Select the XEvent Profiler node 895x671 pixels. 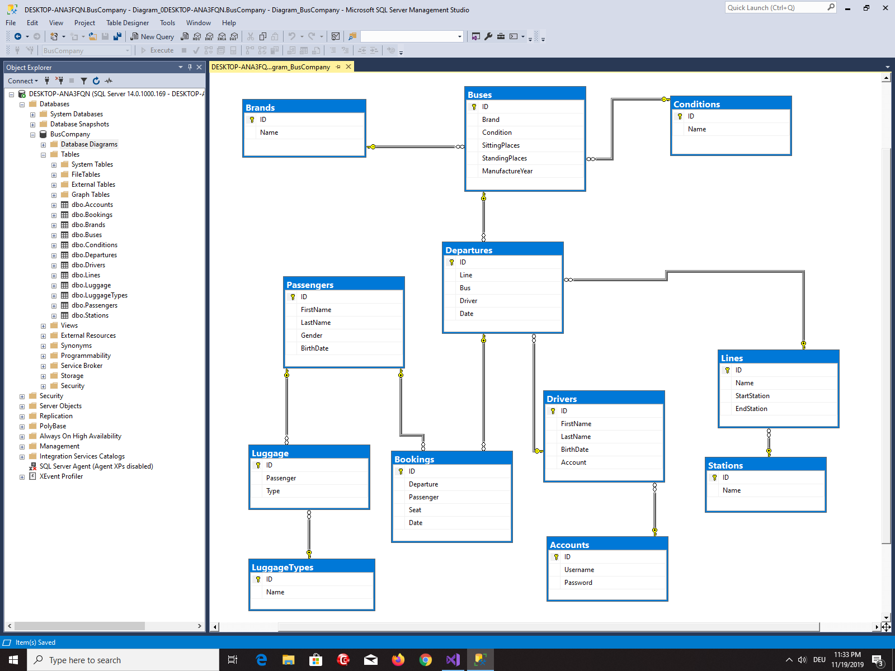click(x=61, y=476)
